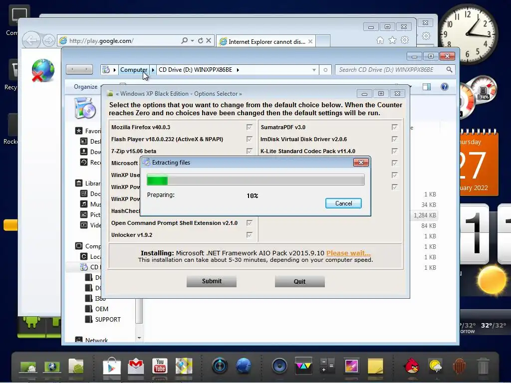Click CD Drive (D:) WINXPPX86BE breadcrumb
The image size is (511, 383).
tap(196, 70)
